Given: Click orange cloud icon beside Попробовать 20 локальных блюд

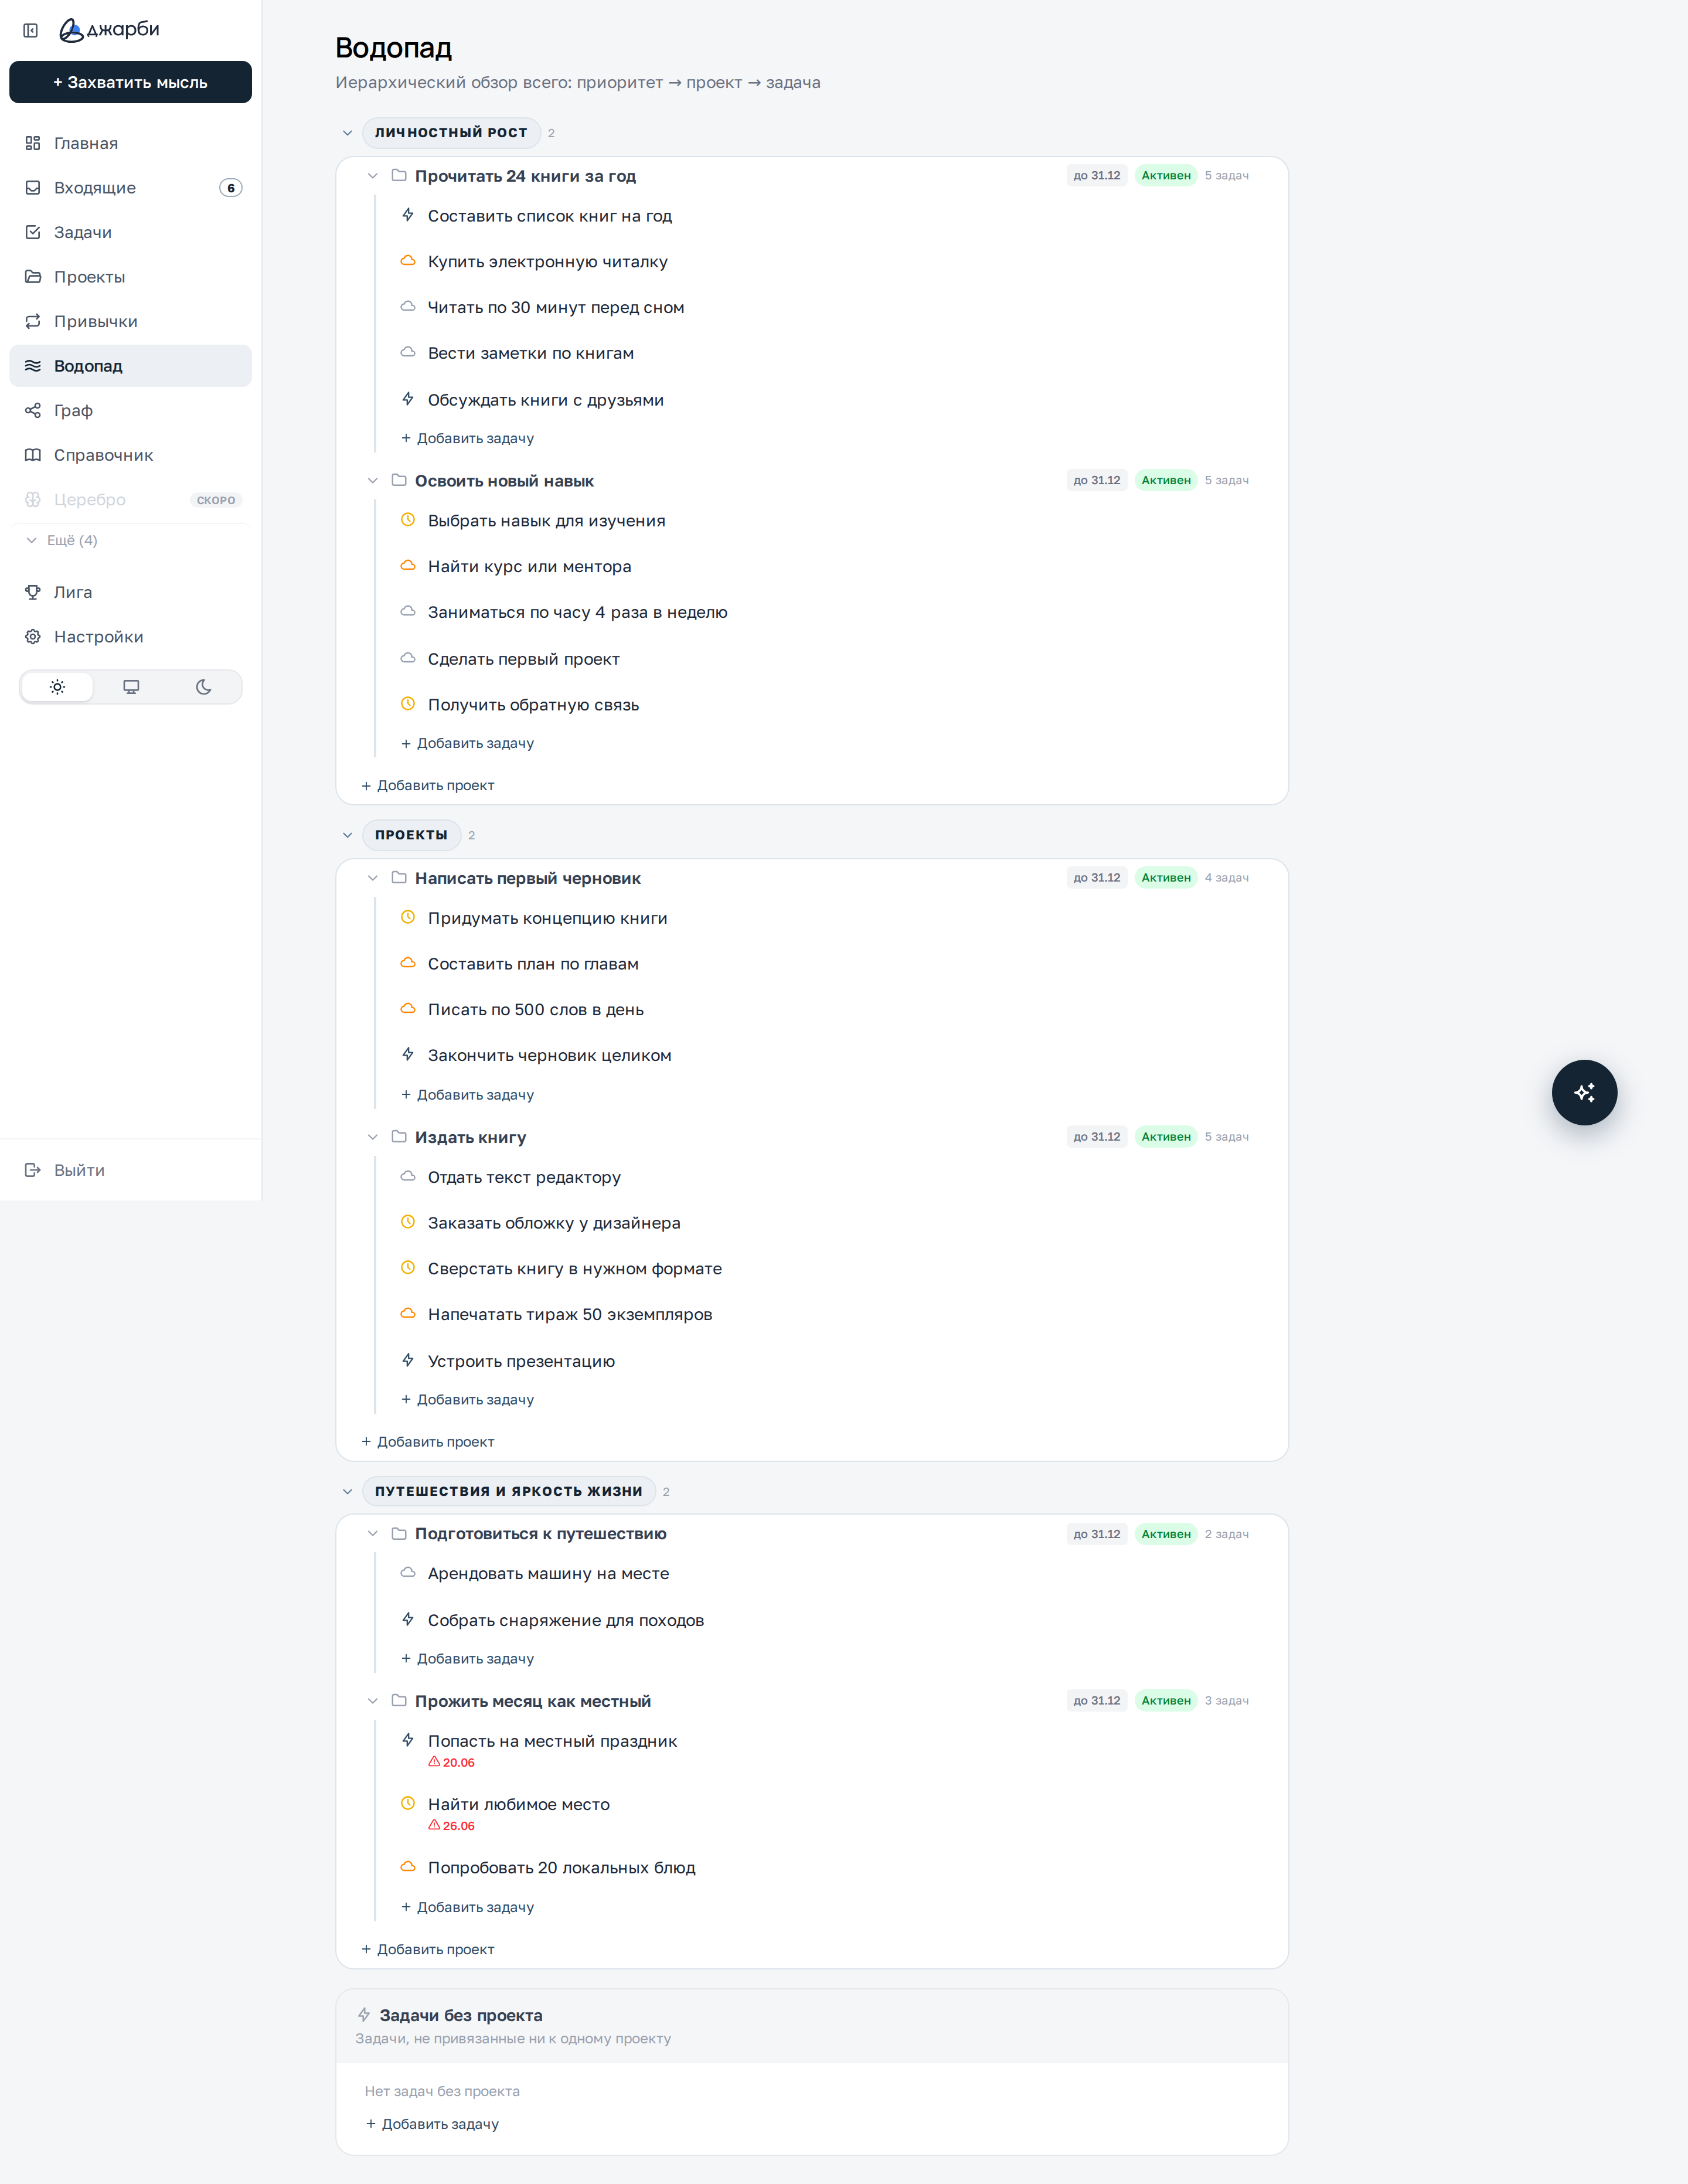Looking at the screenshot, I should tap(408, 1867).
